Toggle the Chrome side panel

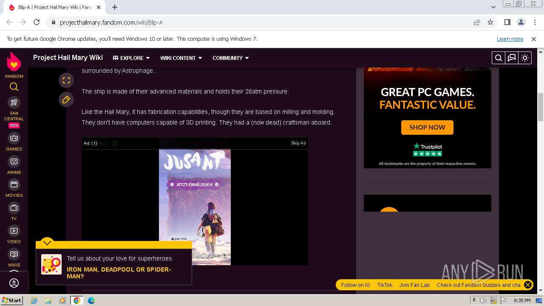(x=507, y=22)
